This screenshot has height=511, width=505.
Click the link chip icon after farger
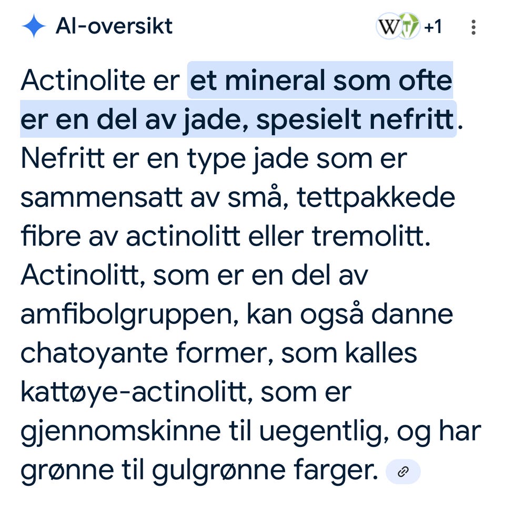tap(403, 472)
